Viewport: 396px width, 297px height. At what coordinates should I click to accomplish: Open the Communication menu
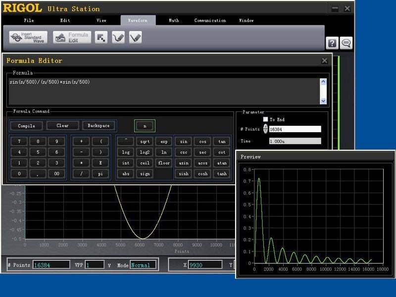209,20
